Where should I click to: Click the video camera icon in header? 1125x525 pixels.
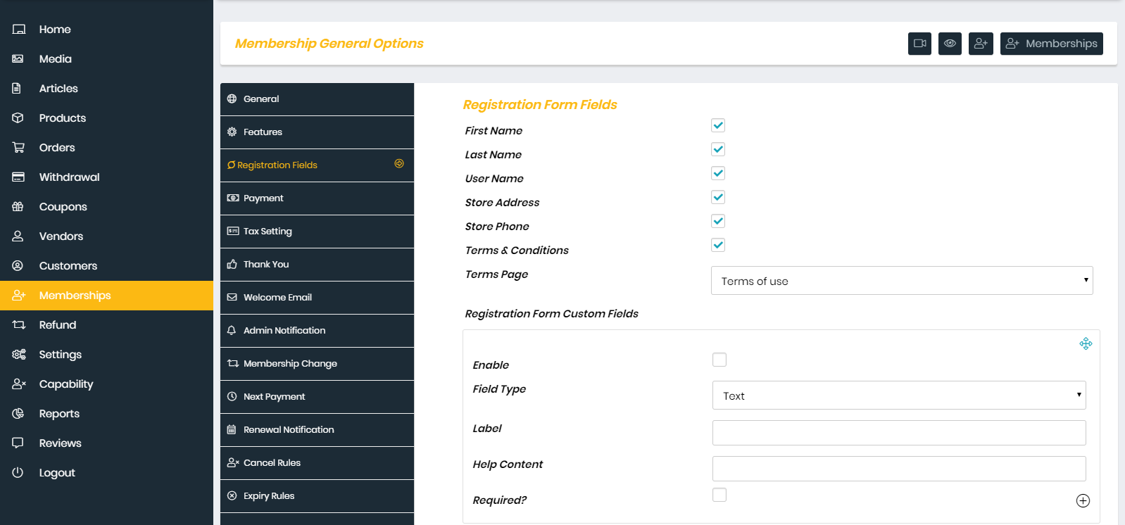(919, 44)
